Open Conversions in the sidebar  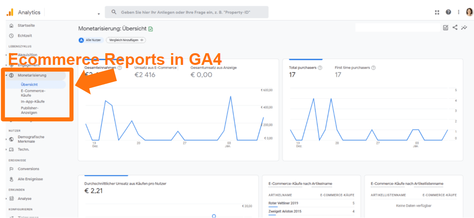pos(28,169)
